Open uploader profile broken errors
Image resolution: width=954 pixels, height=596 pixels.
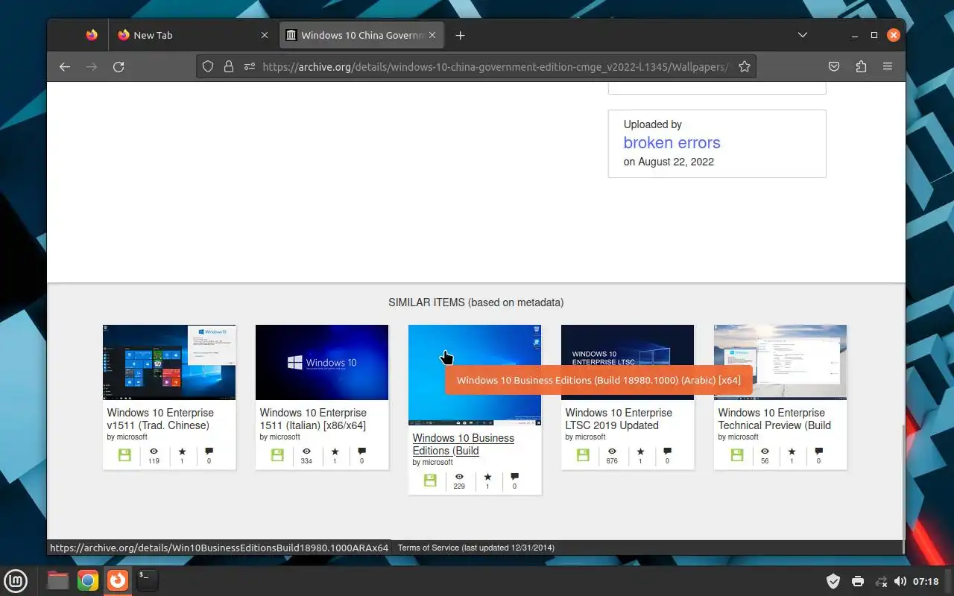(x=672, y=142)
